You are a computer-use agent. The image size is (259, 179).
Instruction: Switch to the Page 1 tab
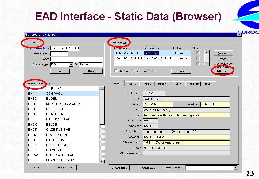pyautogui.click(x=117, y=84)
